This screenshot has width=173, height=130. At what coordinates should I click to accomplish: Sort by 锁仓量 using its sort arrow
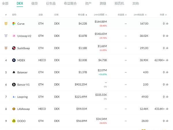86,15
